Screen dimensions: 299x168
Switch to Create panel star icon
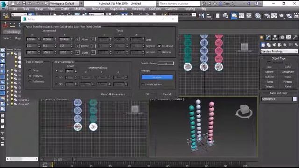coord(262,37)
